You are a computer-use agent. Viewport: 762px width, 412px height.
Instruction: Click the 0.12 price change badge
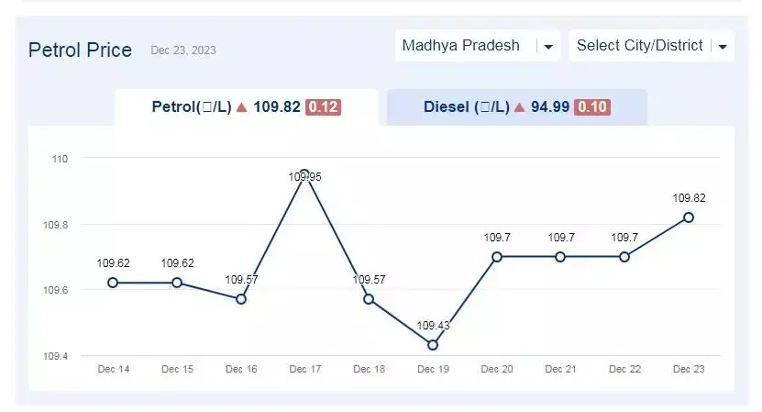coord(323,107)
